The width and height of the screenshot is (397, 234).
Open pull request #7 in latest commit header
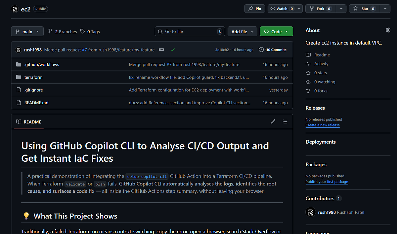85,50
